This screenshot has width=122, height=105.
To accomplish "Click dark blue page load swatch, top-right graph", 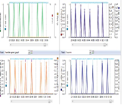I will [x=119, y=8].
